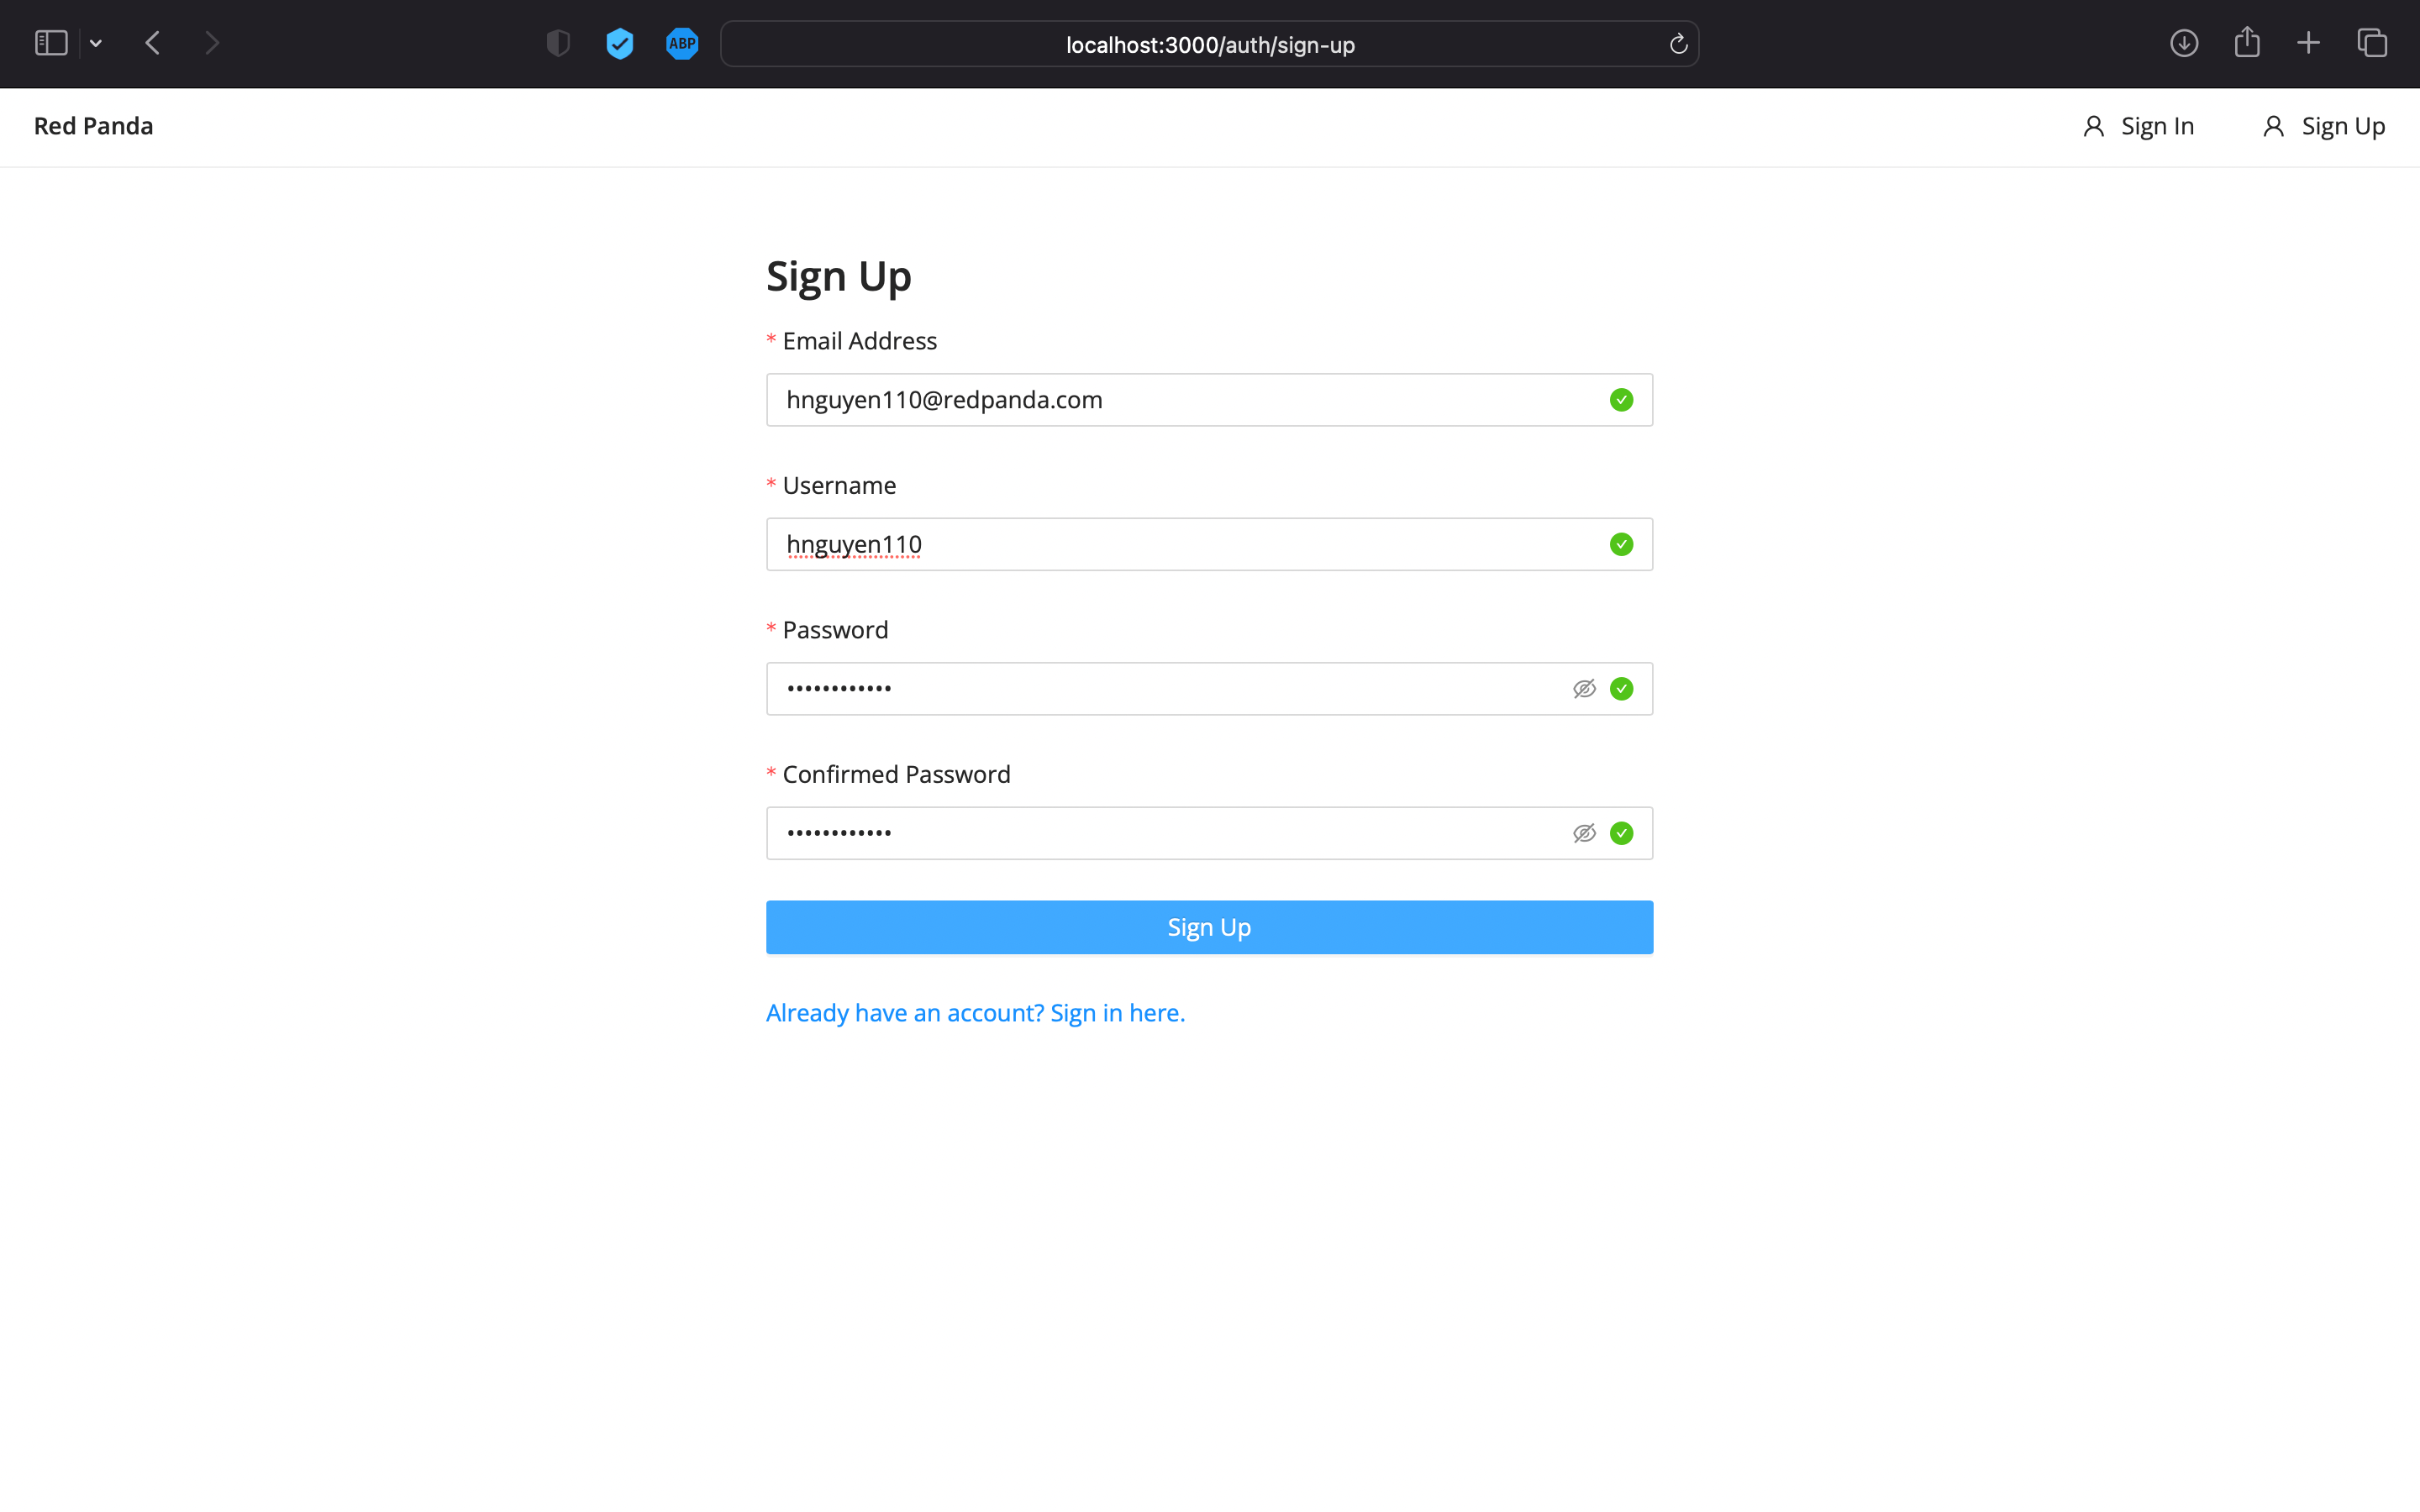Toggle the sidebar visibility icon
Screen dimensions: 2420x1512
50,42
